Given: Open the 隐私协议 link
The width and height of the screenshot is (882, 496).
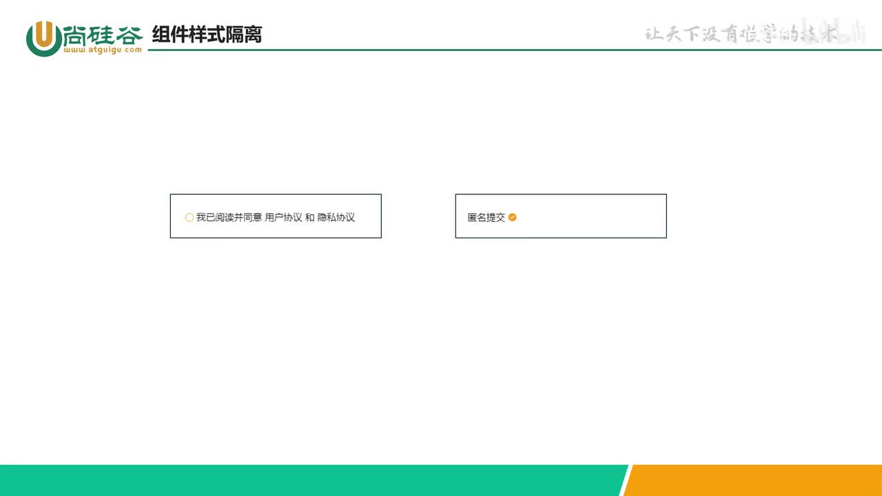Looking at the screenshot, I should coord(336,217).
